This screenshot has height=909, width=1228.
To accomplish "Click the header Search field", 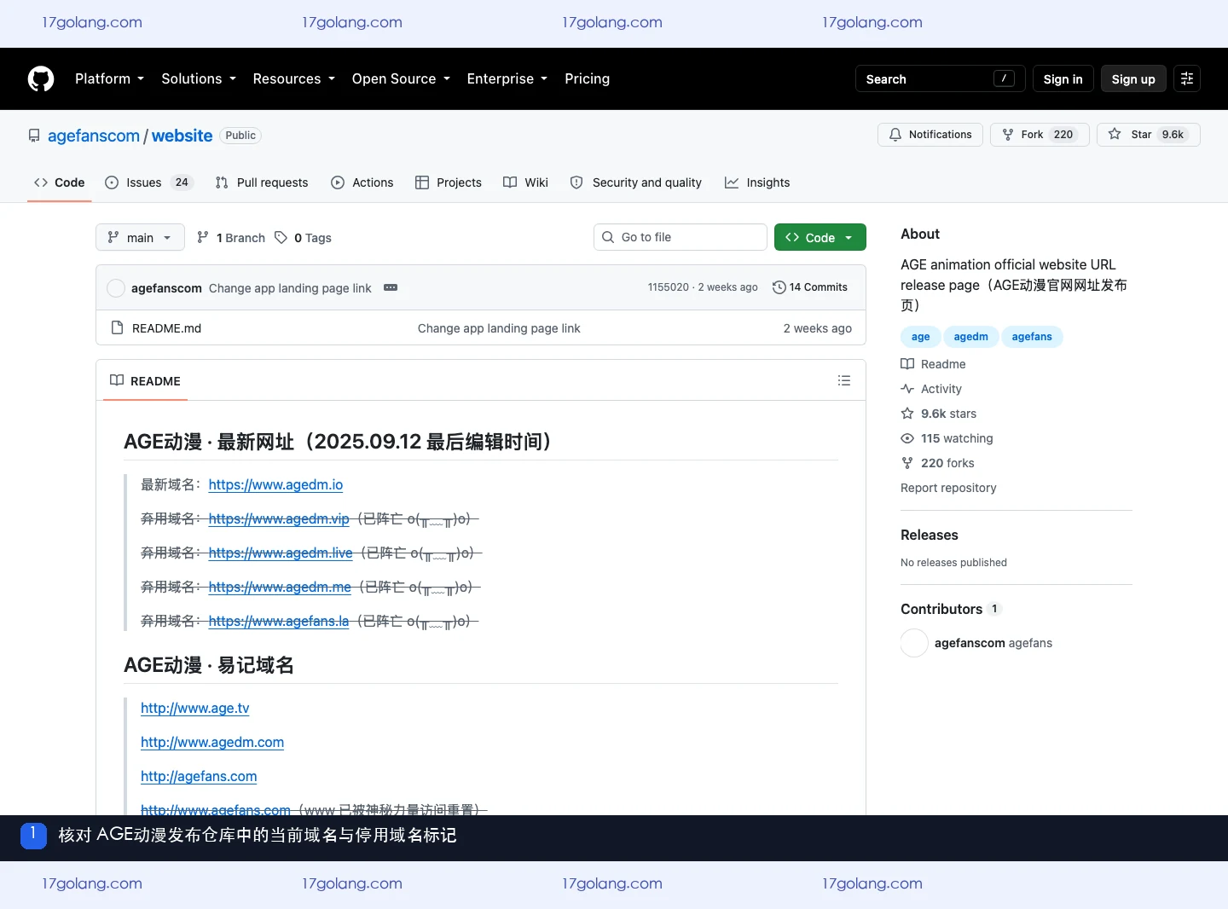I will coord(941,78).
